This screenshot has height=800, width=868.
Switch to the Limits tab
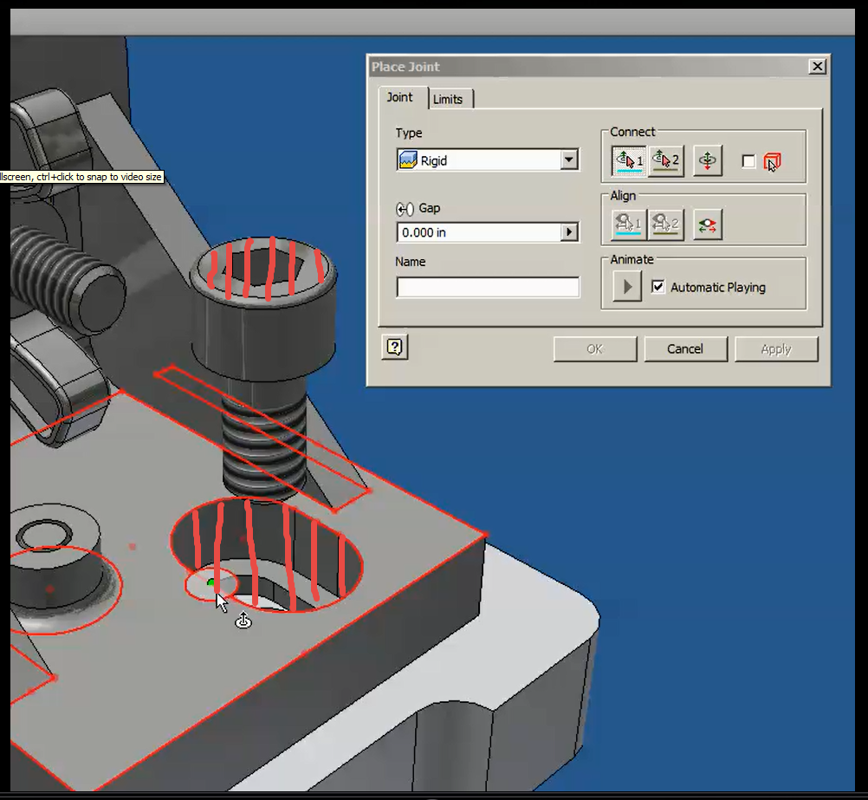click(450, 98)
